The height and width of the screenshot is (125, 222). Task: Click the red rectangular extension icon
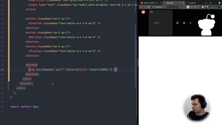(192, 7)
